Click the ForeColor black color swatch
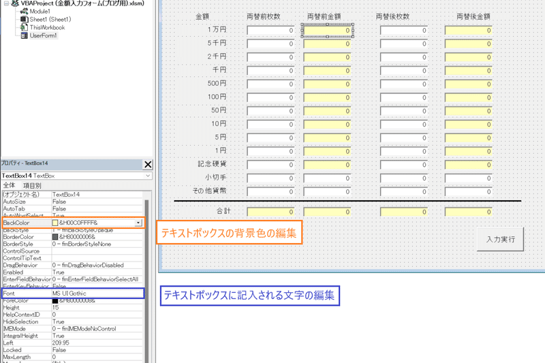This screenshot has height=363, width=545. (x=55, y=300)
